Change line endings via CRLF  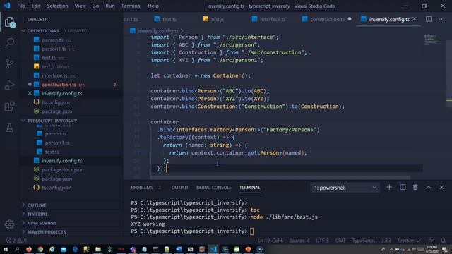click(x=340, y=241)
